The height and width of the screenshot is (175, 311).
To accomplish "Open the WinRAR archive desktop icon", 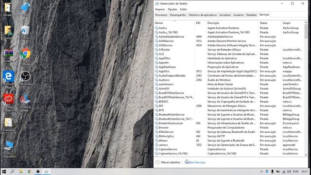I will point(8,56).
